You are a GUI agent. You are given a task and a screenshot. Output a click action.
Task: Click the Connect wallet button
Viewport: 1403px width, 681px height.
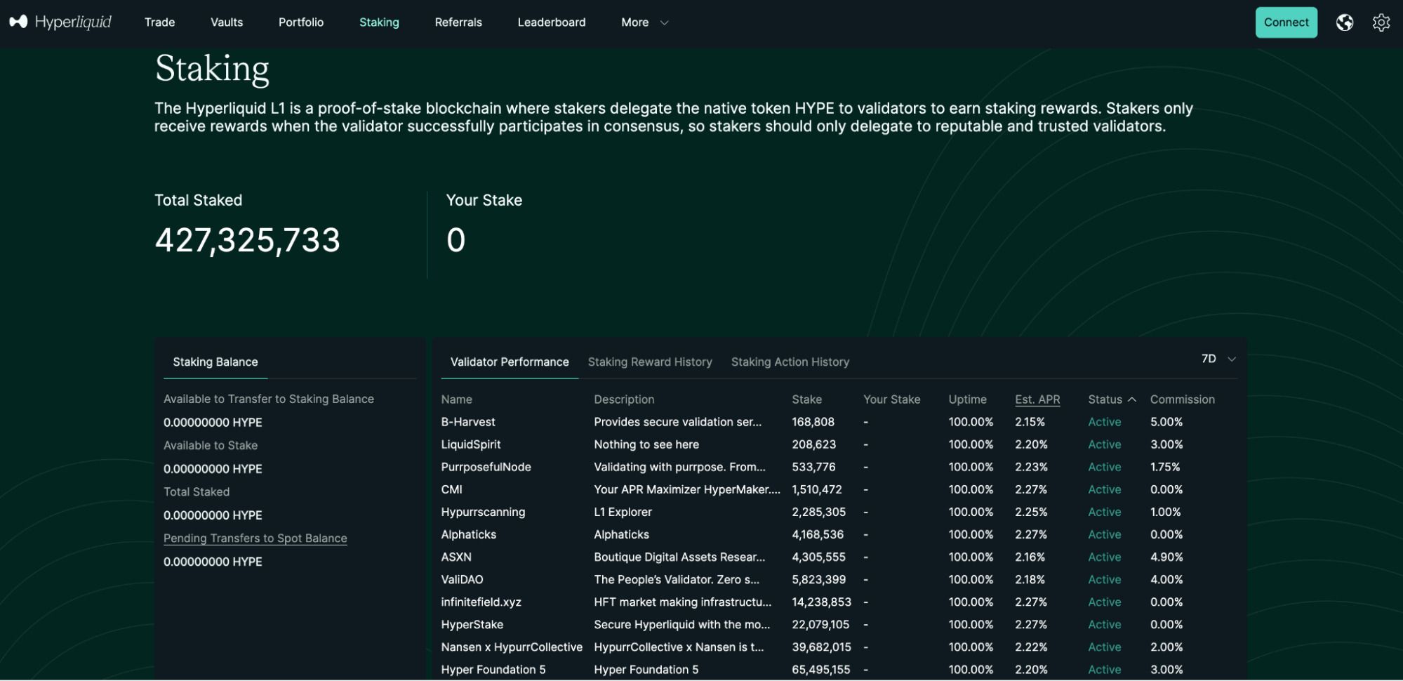click(1286, 22)
